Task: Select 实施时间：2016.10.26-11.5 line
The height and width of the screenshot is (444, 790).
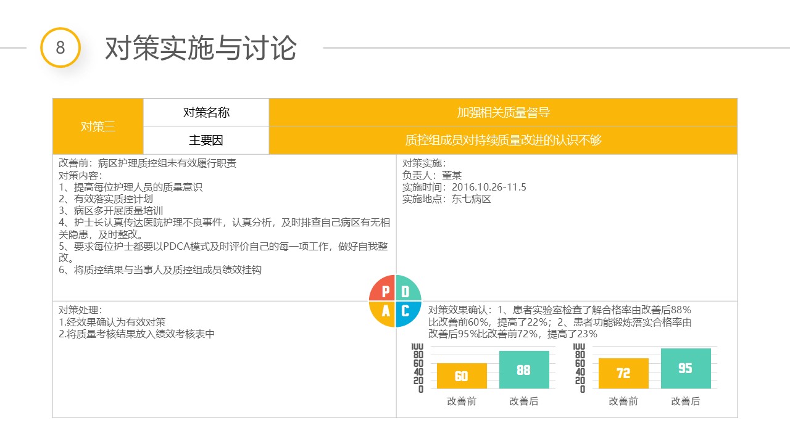Action: point(464,187)
